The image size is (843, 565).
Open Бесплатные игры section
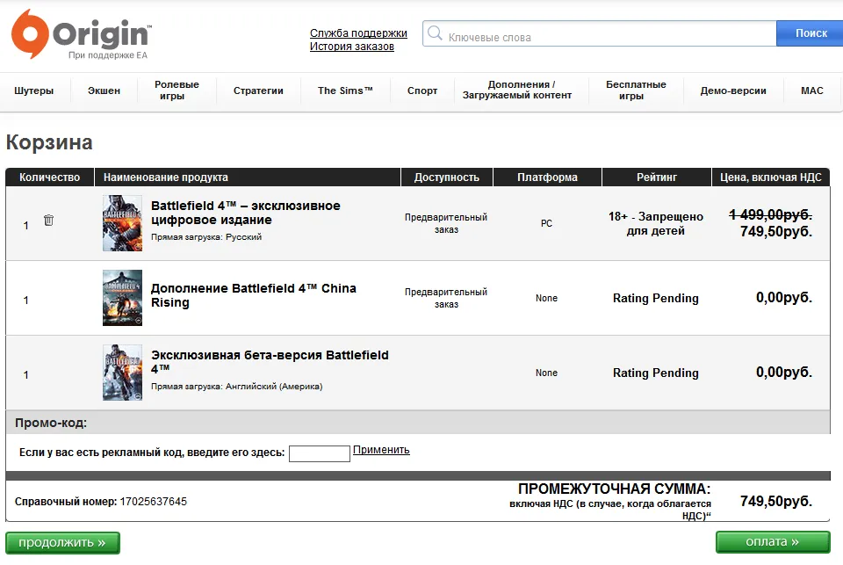636,91
